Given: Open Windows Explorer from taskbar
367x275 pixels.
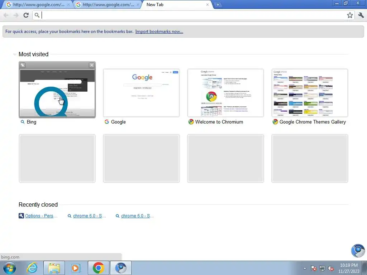Looking at the screenshot, I should coord(54,268).
